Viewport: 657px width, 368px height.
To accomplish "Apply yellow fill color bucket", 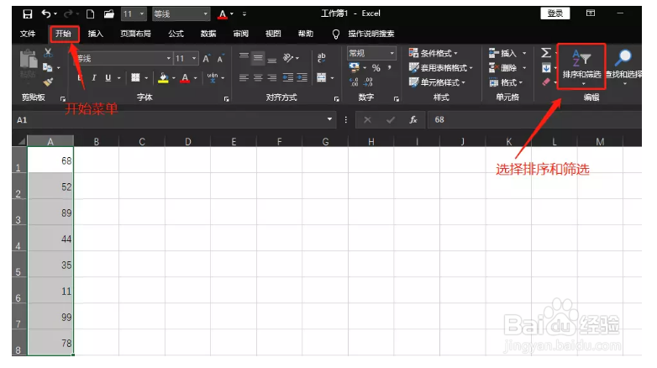I will pos(163,78).
